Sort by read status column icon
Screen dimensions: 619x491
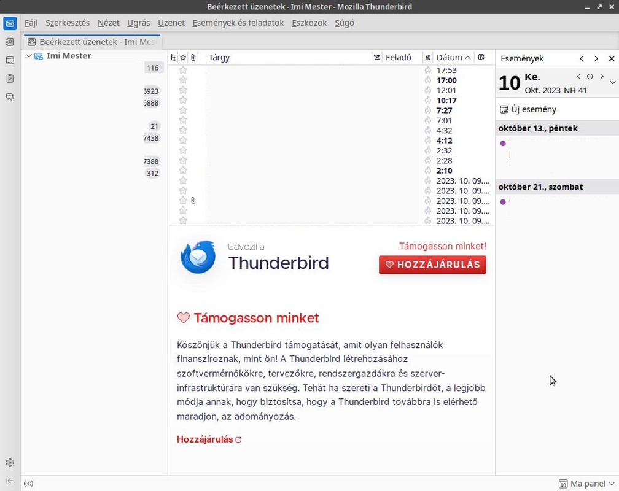pyautogui.click(x=377, y=58)
